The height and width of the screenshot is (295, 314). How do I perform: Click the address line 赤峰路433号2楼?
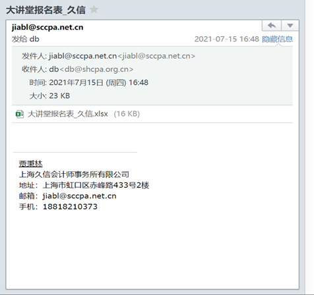pos(119,185)
